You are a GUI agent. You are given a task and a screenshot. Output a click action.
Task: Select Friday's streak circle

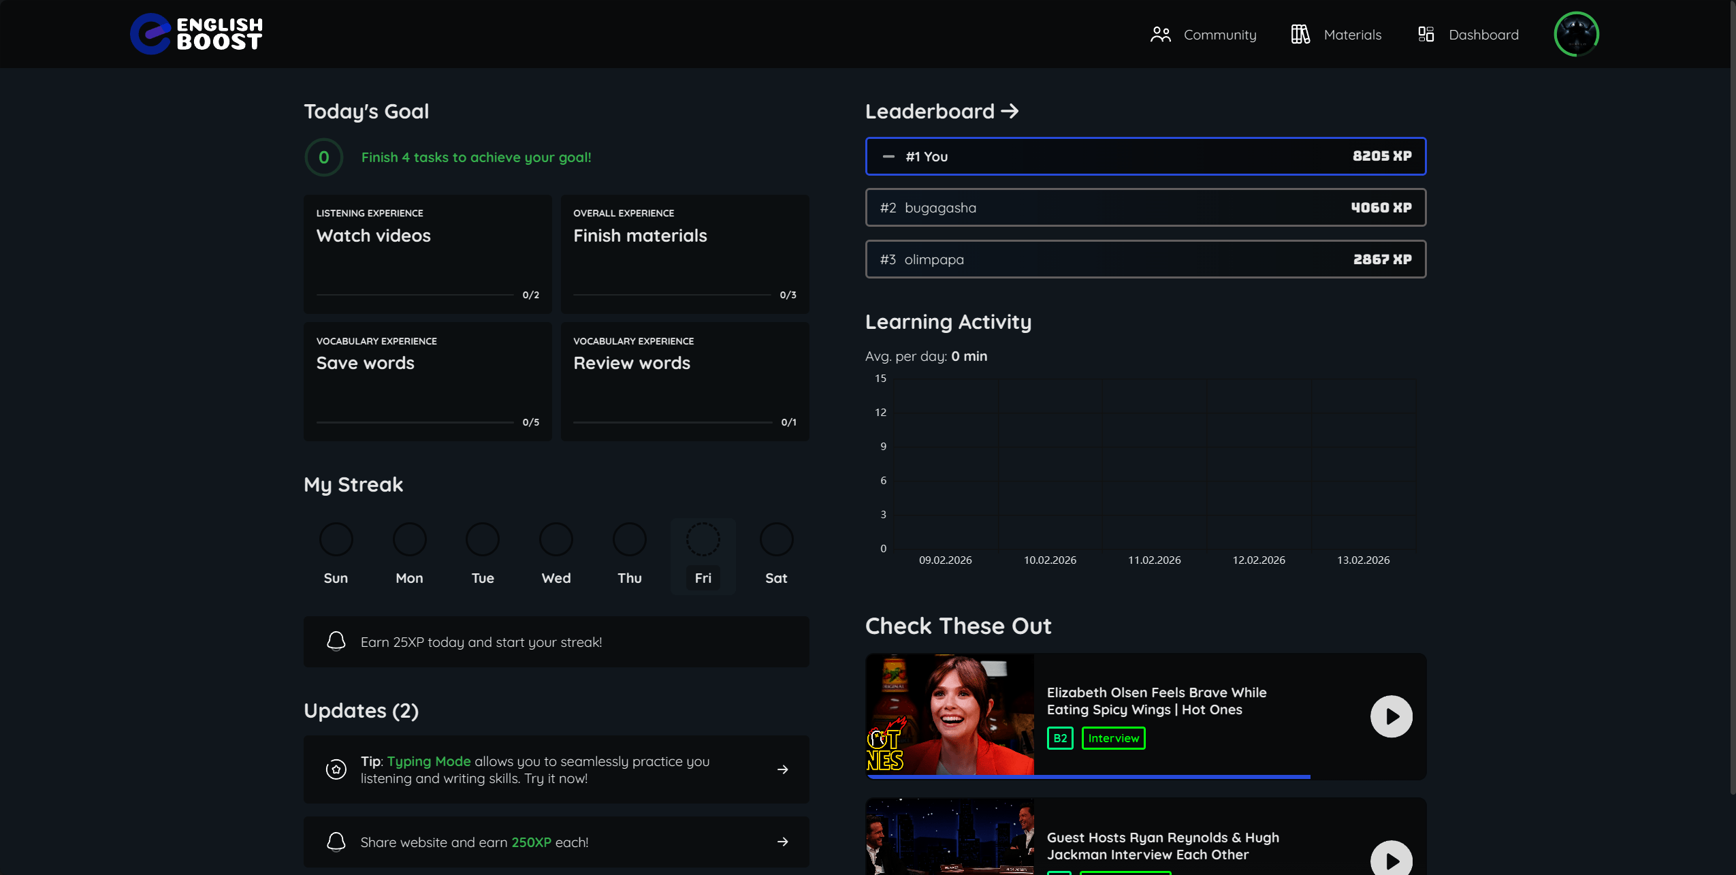pyautogui.click(x=703, y=539)
